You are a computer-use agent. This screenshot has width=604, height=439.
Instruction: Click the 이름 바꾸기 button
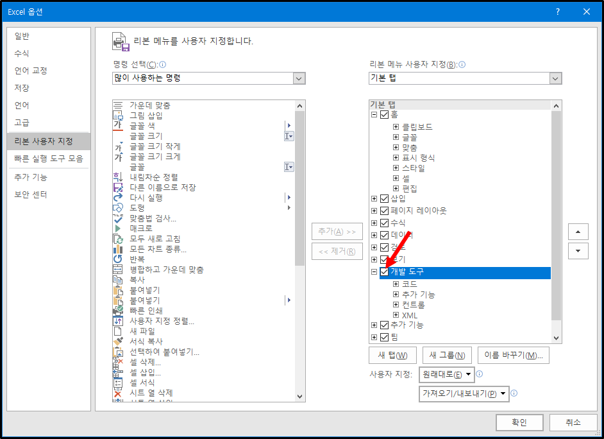coord(514,356)
